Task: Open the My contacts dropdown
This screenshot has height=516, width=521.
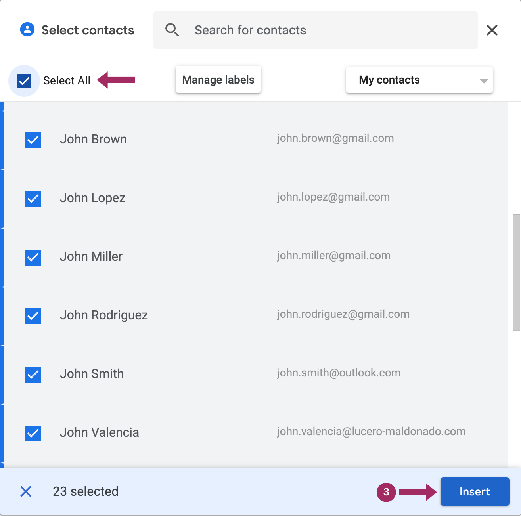Action: tap(419, 80)
